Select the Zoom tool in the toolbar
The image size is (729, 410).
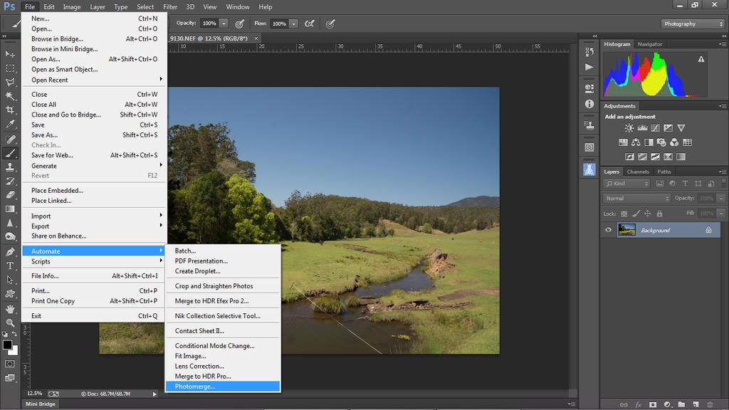point(10,322)
